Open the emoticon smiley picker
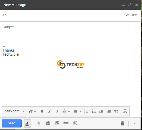The width and height of the screenshot is (142, 130). [75, 123]
